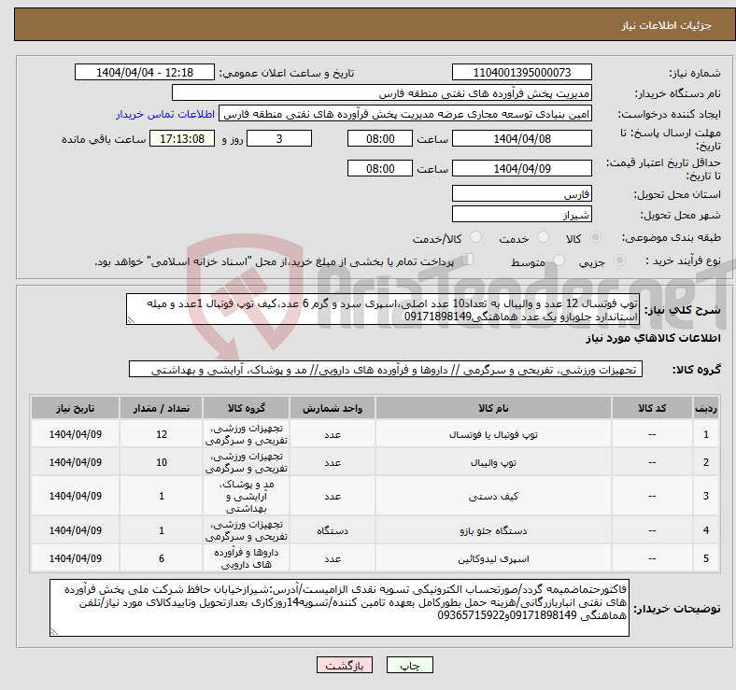736x690 pixels.
Task: Click the date cell of row 5
Action: point(75,558)
